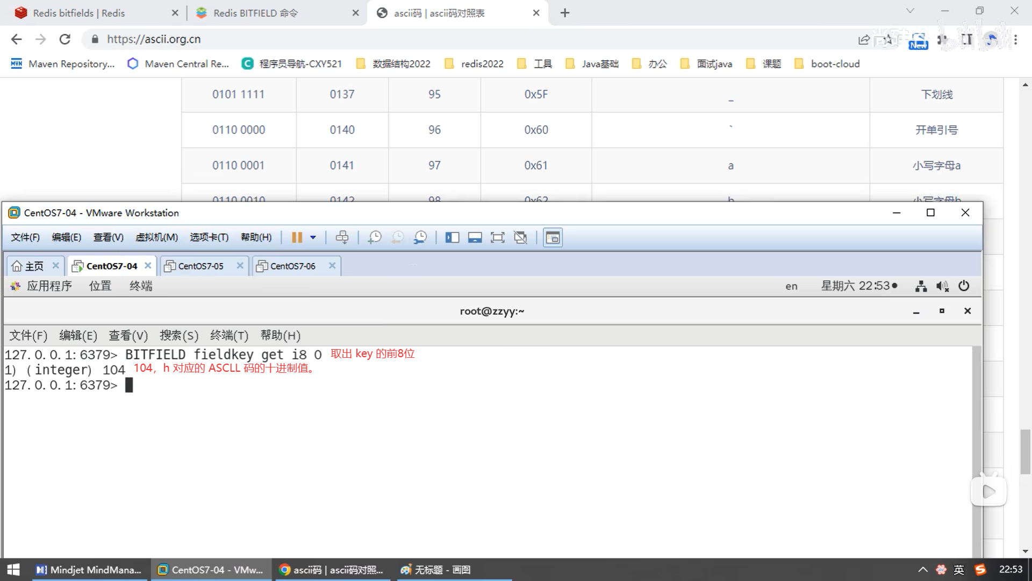
Task: Click the share page icon in Chrome address bar
Action: click(x=864, y=39)
